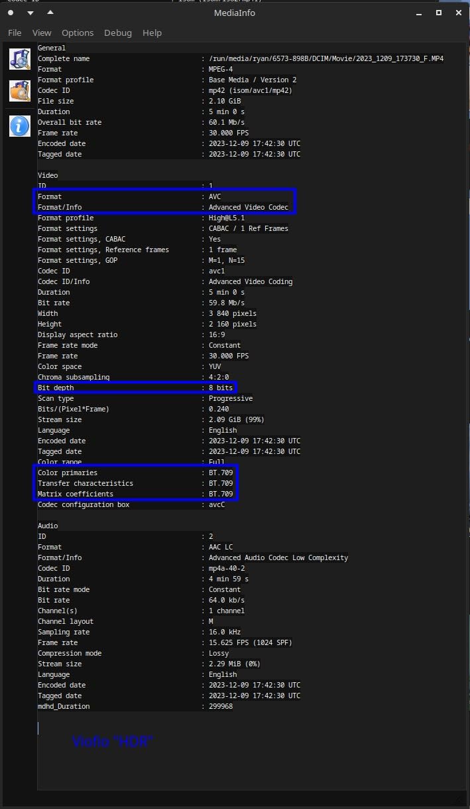Select the 2.09 GiB (99%) stream size
The image size is (470, 809).
click(237, 419)
